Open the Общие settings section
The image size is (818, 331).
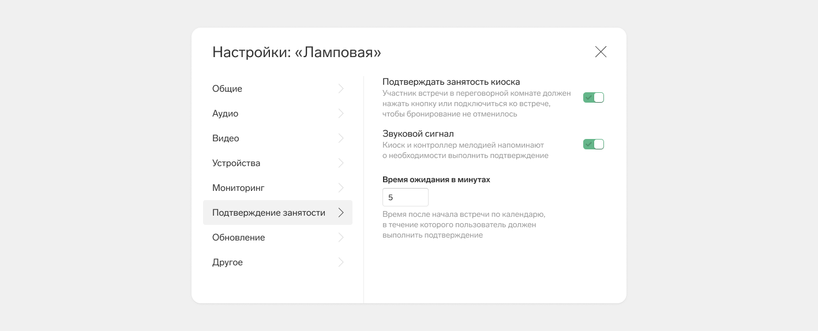coord(277,89)
